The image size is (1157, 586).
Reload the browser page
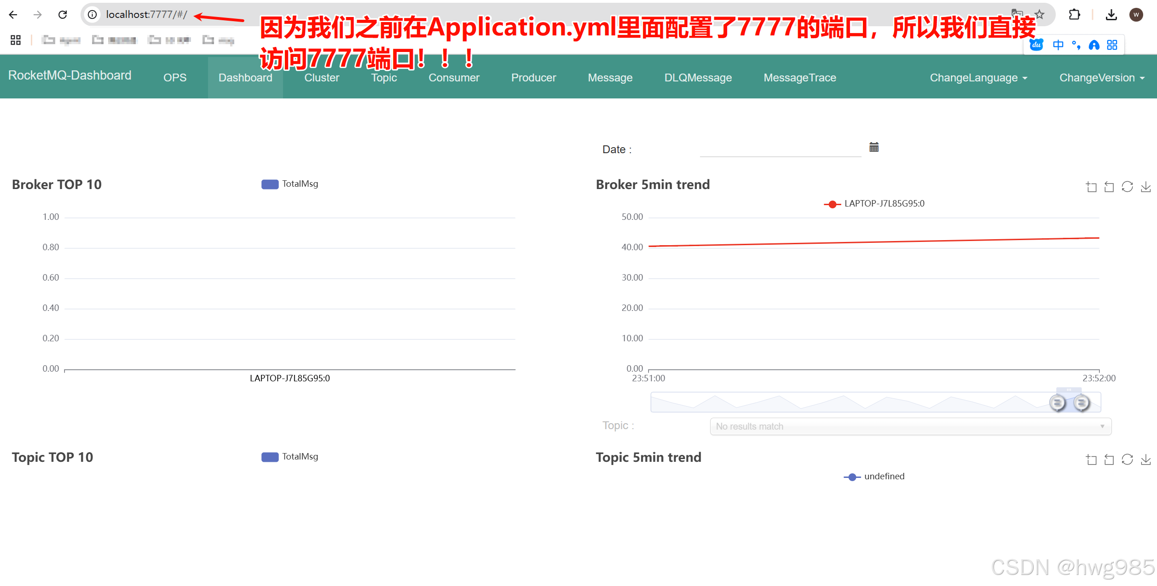coord(63,15)
